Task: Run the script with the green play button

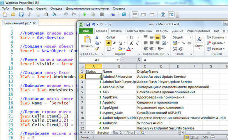Action: tap(85, 14)
